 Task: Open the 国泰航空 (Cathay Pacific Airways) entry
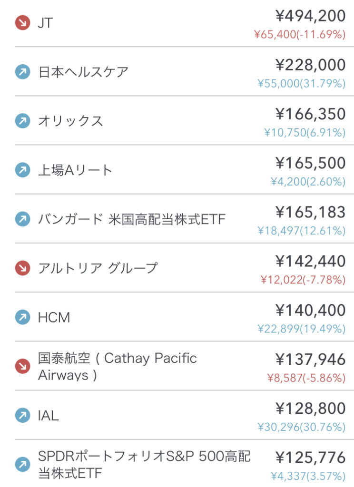(117, 366)
